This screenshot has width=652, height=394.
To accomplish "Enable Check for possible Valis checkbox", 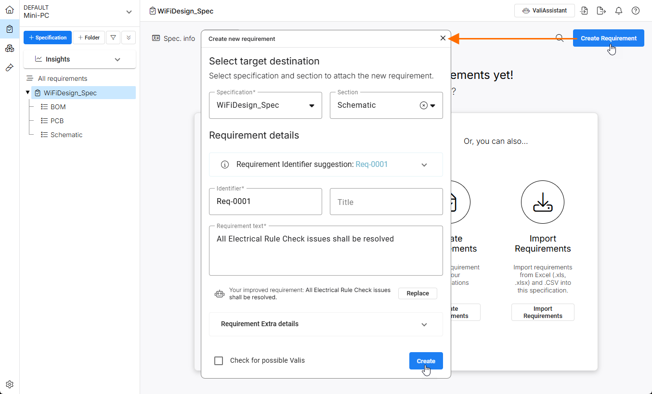I will [219, 361].
